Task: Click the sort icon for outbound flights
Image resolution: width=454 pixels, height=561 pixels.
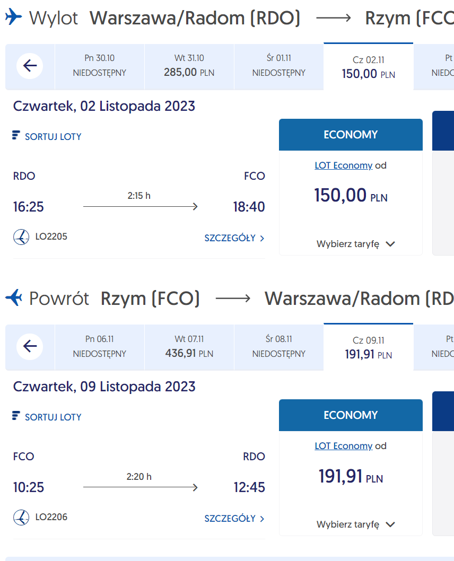Action: pyautogui.click(x=16, y=135)
